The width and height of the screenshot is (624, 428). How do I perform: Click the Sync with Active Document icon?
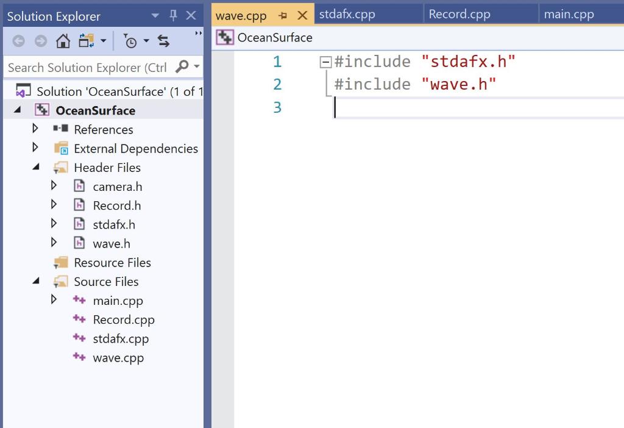coord(163,41)
